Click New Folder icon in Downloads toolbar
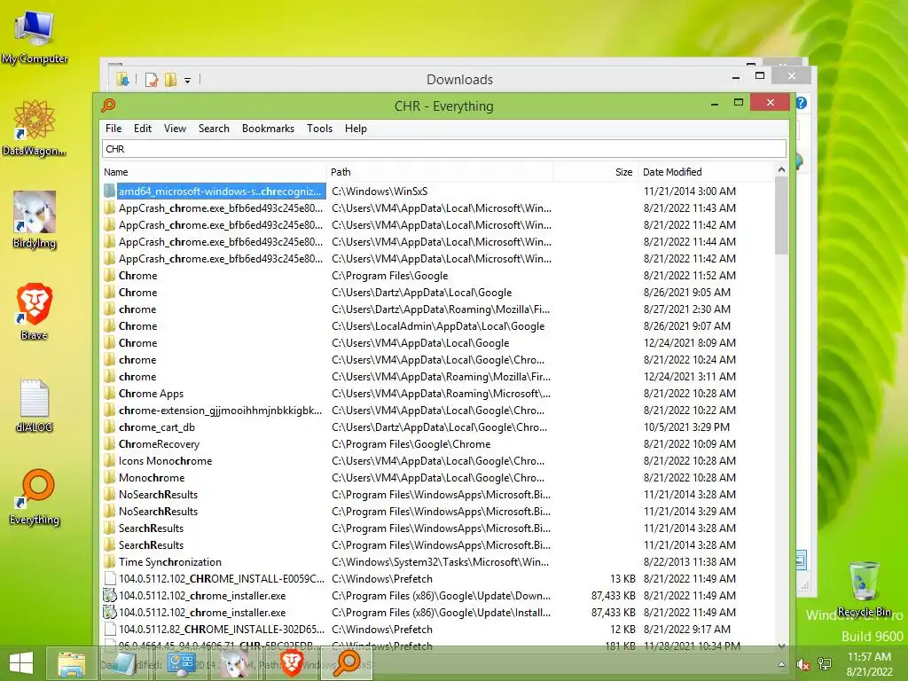Viewport: 908px width, 681px height. coord(170,79)
